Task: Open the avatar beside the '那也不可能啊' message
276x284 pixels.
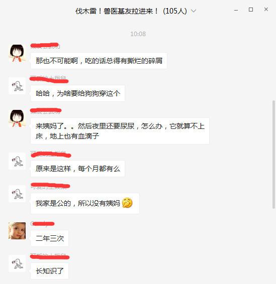Action: point(17,53)
